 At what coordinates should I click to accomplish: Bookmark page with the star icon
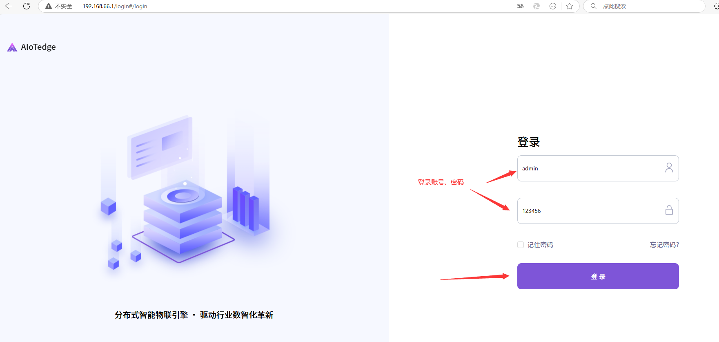point(570,6)
